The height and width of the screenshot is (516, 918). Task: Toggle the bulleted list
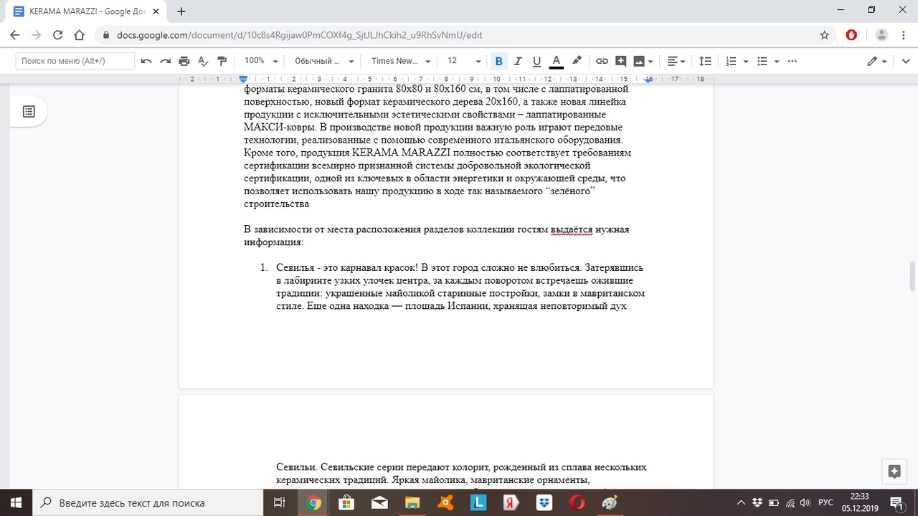click(x=762, y=62)
